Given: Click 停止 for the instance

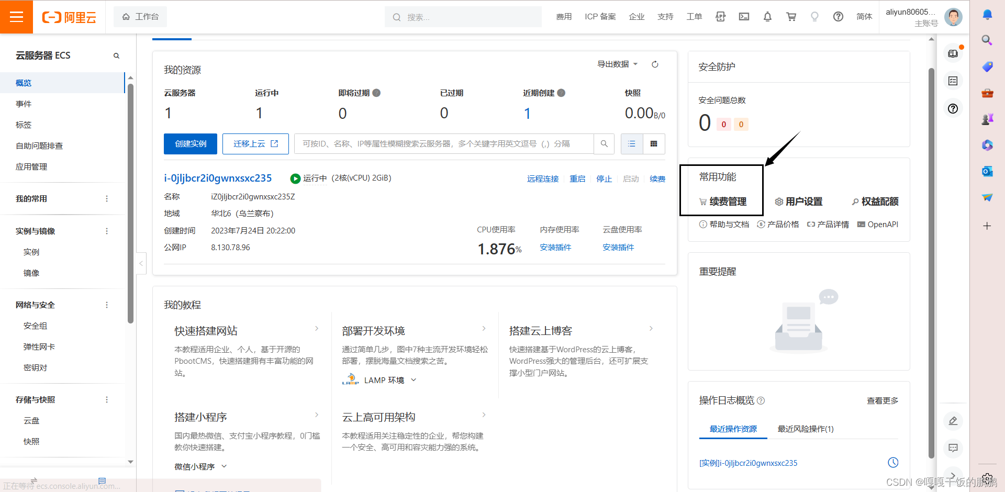Looking at the screenshot, I should click(x=604, y=178).
